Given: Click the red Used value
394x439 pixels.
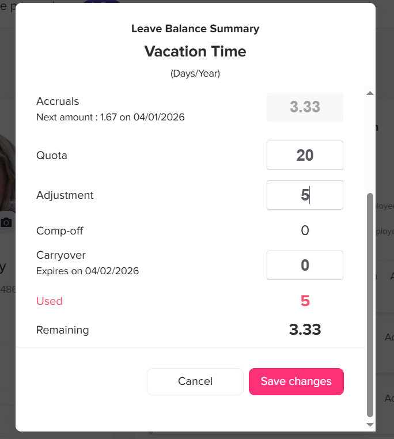Looking at the screenshot, I should (x=305, y=301).
